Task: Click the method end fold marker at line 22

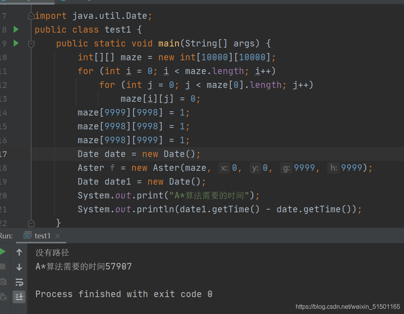Action: [31, 223]
